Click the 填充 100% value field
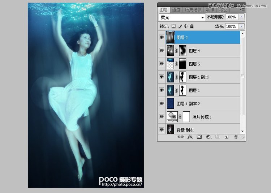This screenshot has width=271, height=193. tap(232, 26)
